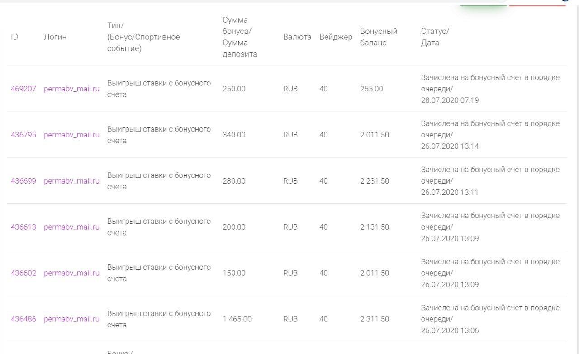The height and width of the screenshot is (354, 579).
Task: Open the entry with ID 436613
Action: coord(24,227)
